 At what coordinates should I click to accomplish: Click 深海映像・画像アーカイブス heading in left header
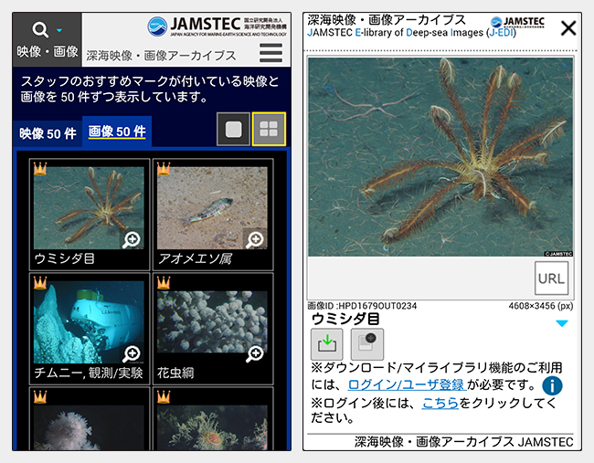coord(161,56)
